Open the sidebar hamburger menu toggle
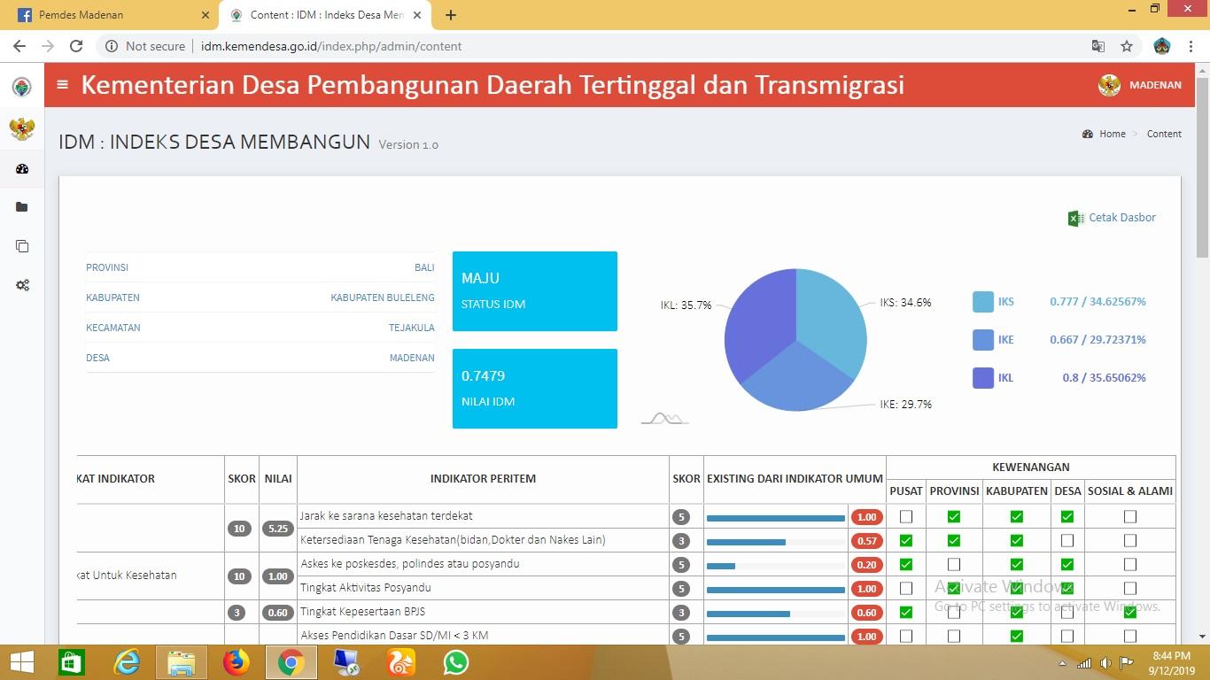 pos(60,85)
